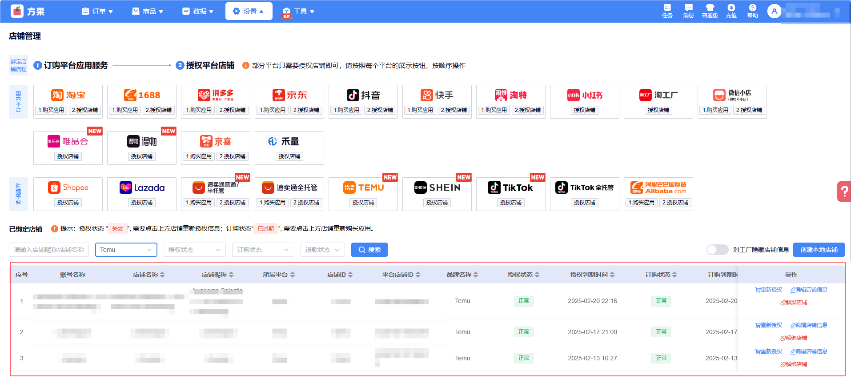Focus the store nickname search input
This screenshot has width=851, height=383.
click(49, 250)
